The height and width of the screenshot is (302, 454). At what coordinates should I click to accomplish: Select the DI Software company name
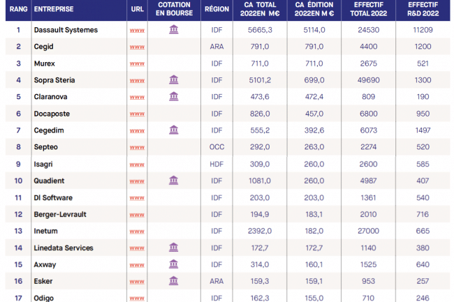click(53, 198)
